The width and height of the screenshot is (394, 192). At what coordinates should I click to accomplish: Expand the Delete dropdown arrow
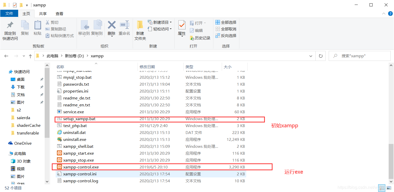[112, 36]
